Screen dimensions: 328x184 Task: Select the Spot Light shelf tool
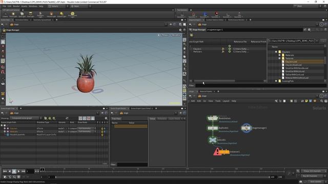22,14
